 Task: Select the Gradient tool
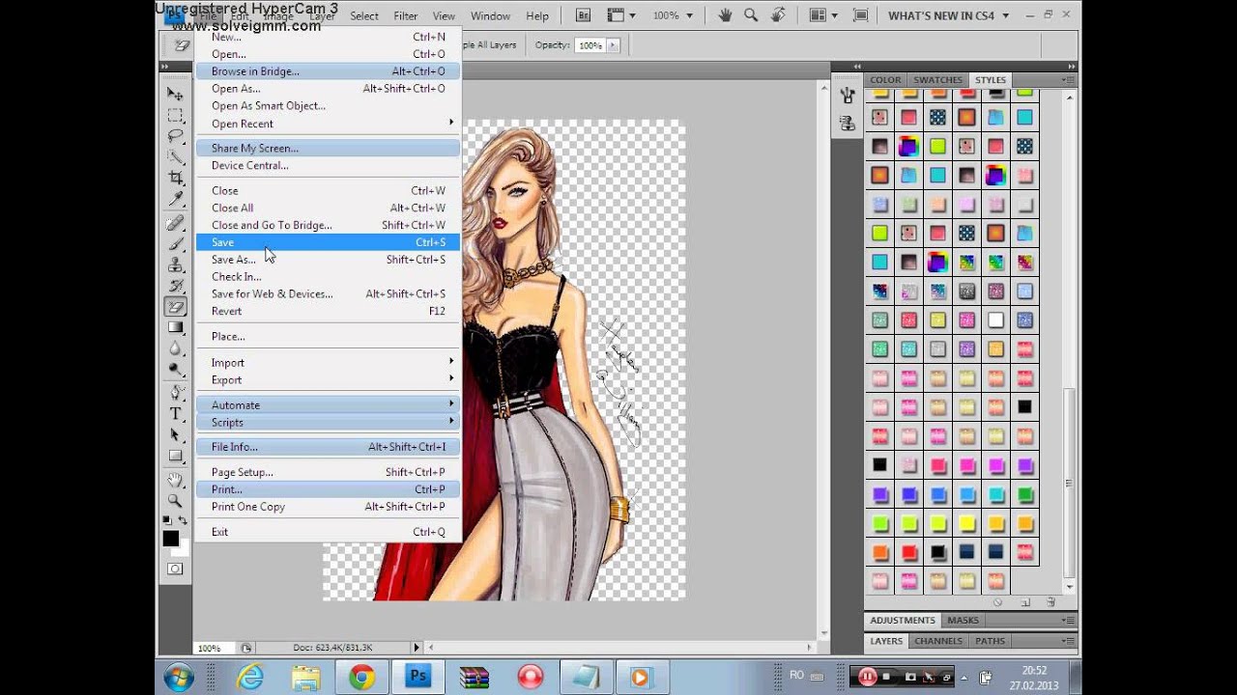click(x=175, y=328)
